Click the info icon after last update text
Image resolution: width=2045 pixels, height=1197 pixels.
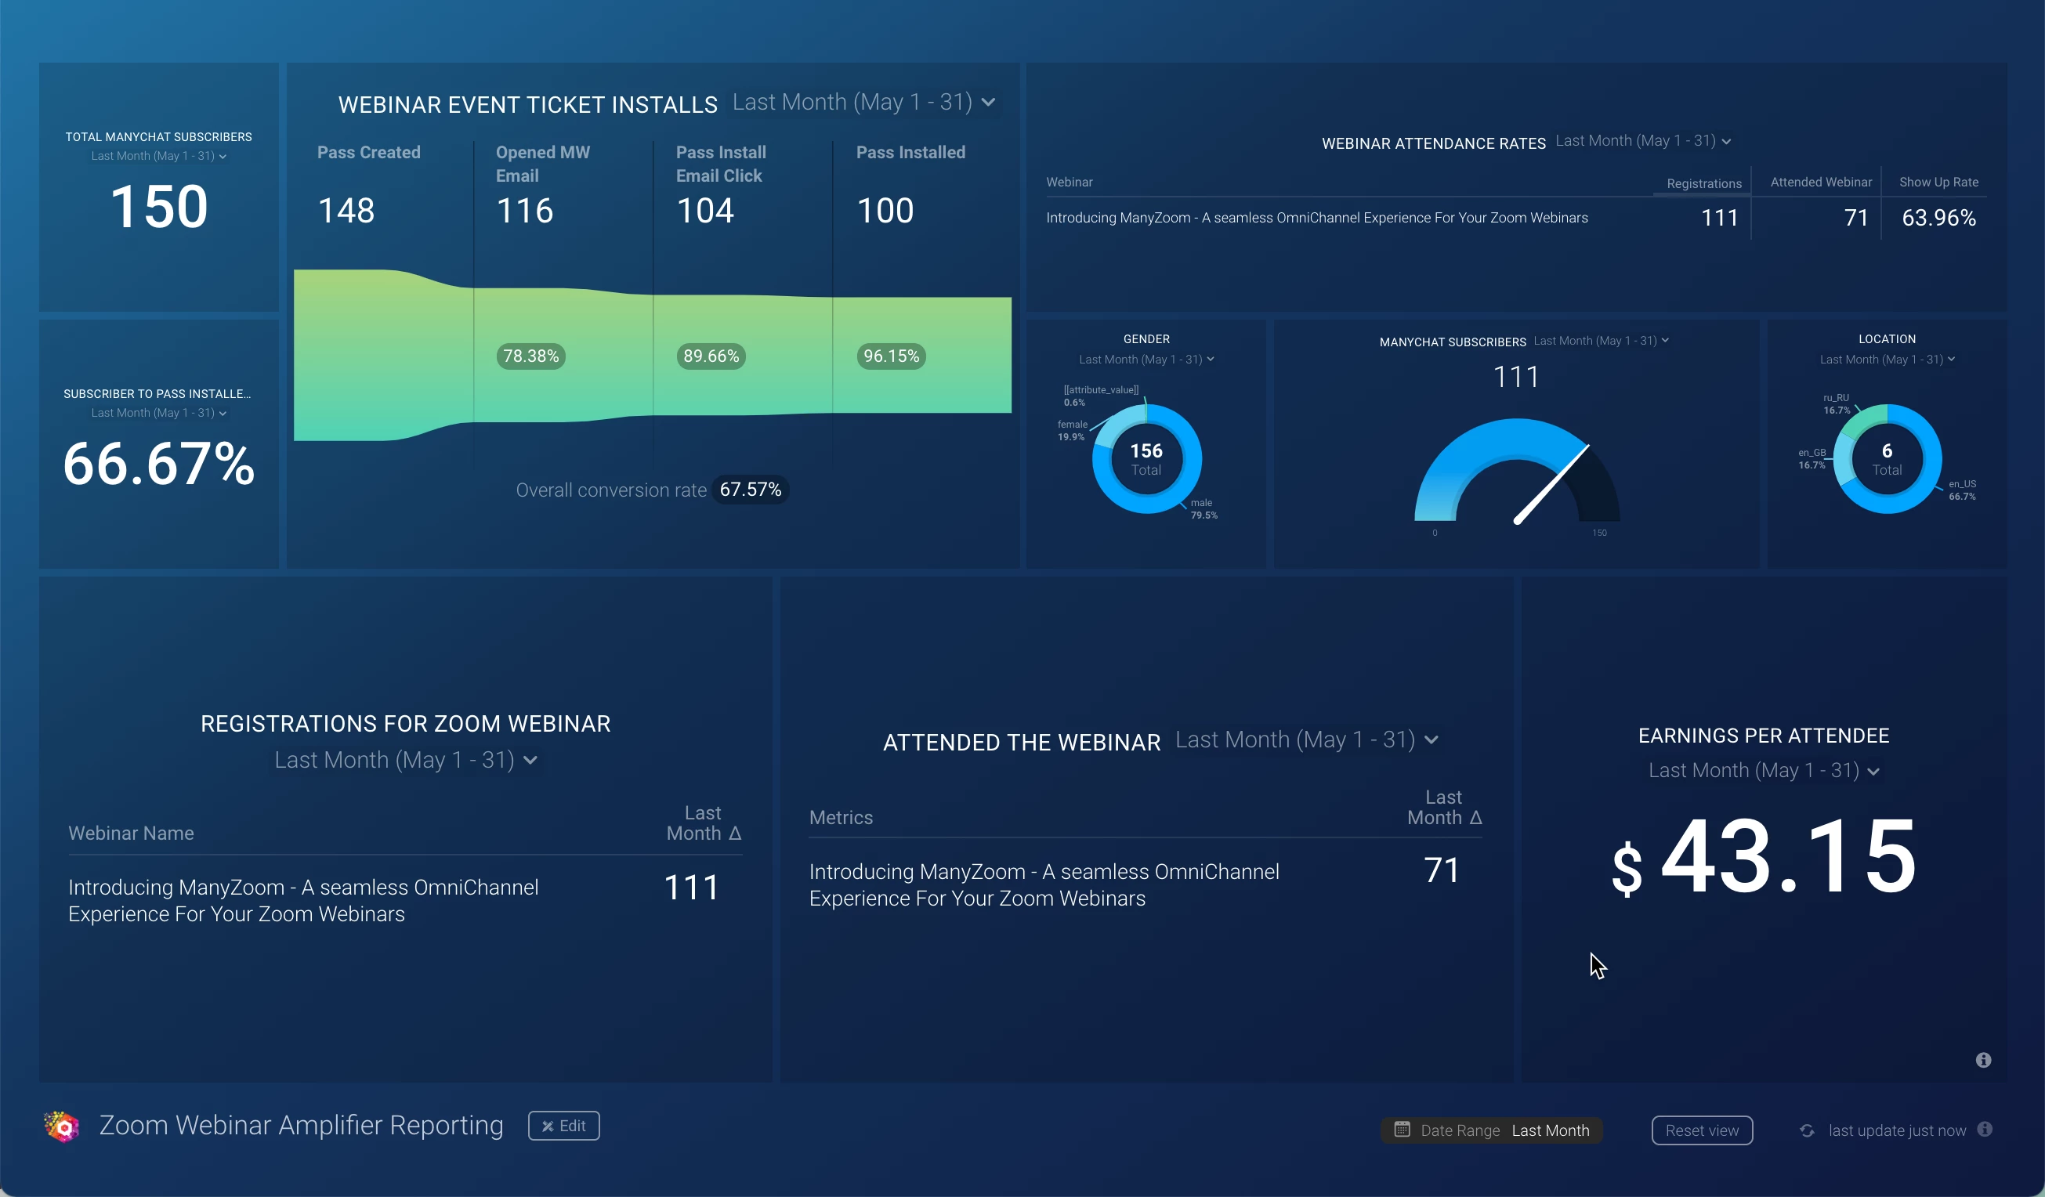pyautogui.click(x=1985, y=1130)
